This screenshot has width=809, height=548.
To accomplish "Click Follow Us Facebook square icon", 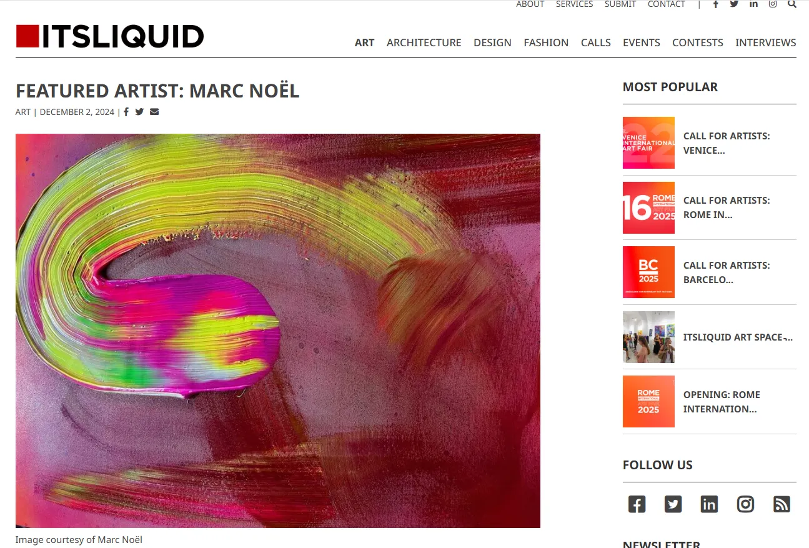I will (637, 504).
